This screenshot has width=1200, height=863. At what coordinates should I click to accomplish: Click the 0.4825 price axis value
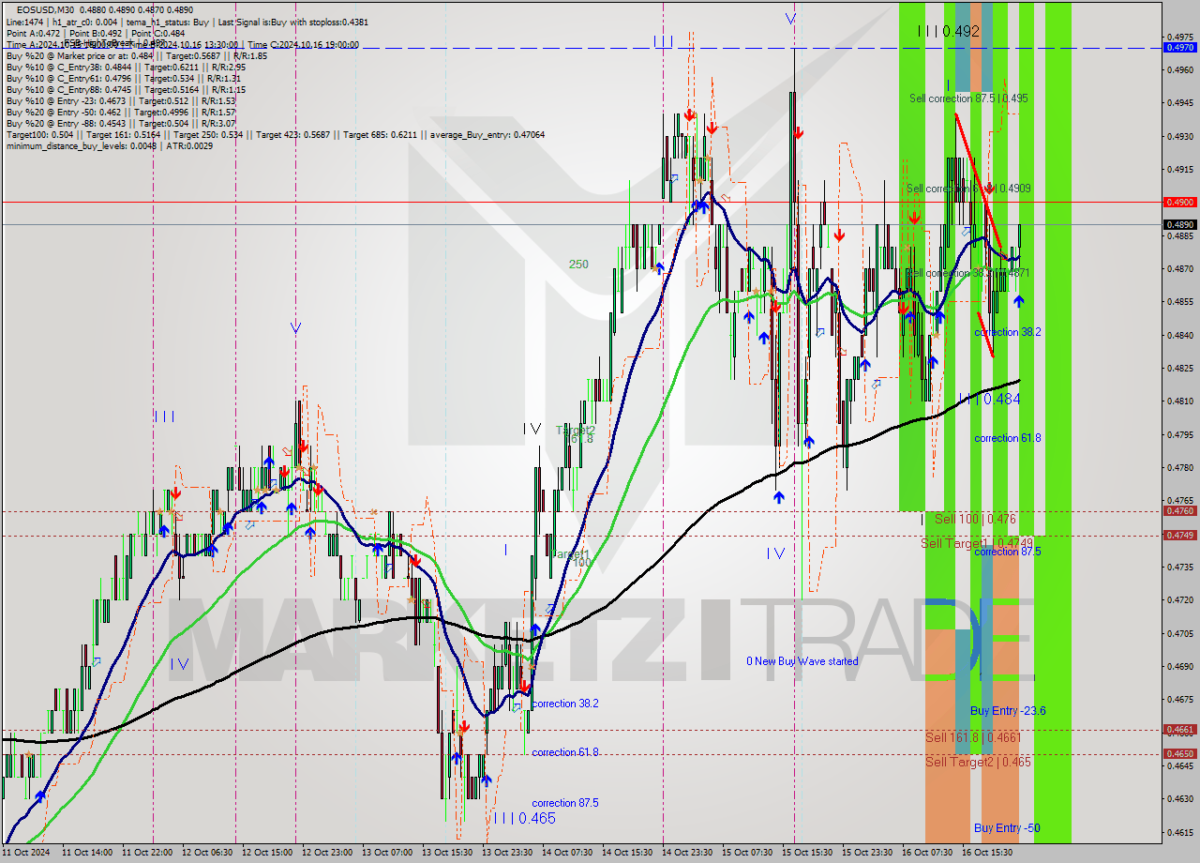(1180, 368)
